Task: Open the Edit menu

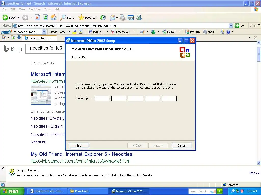Action: tap(13, 9)
